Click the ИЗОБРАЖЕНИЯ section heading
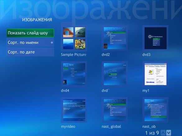Viewport: 182px width, 136px height. point(37,20)
